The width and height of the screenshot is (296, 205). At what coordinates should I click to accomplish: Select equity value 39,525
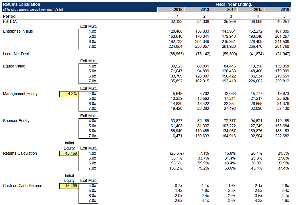pyautogui.click(x=177, y=66)
